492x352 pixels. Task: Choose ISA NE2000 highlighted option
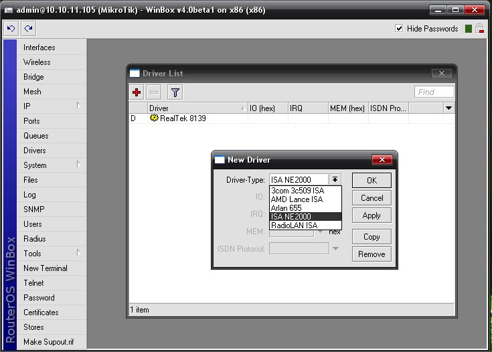pyautogui.click(x=305, y=216)
